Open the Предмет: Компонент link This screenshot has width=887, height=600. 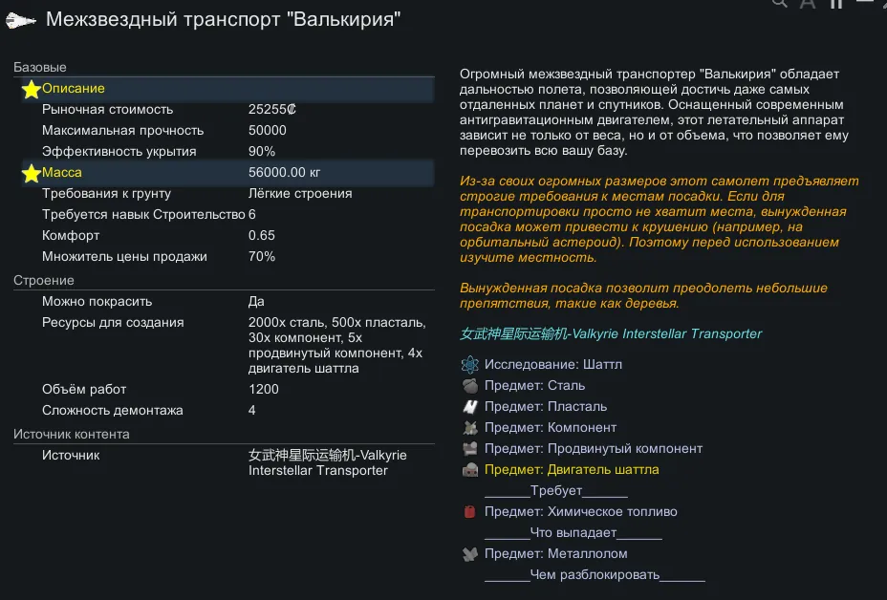[x=551, y=428]
